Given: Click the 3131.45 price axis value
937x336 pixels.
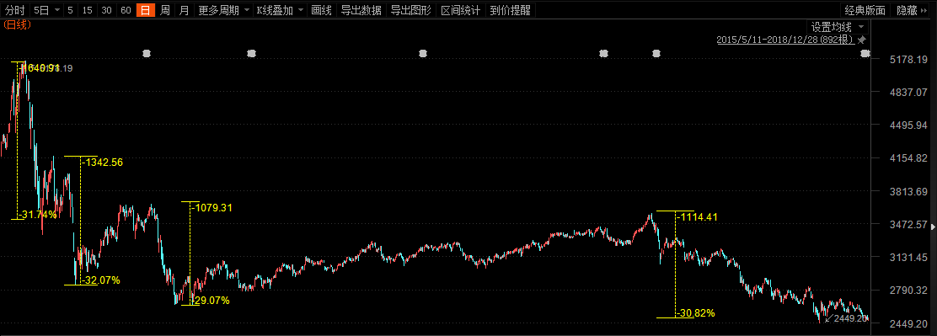Looking at the screenshot, I should pos(908,257).
